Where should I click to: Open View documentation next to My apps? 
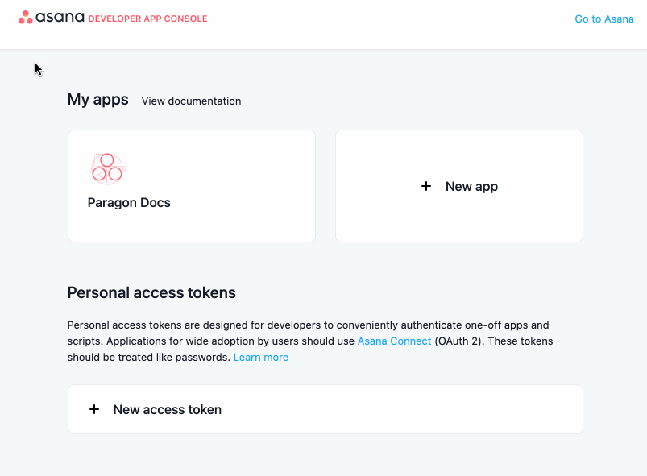click(191, 101)
